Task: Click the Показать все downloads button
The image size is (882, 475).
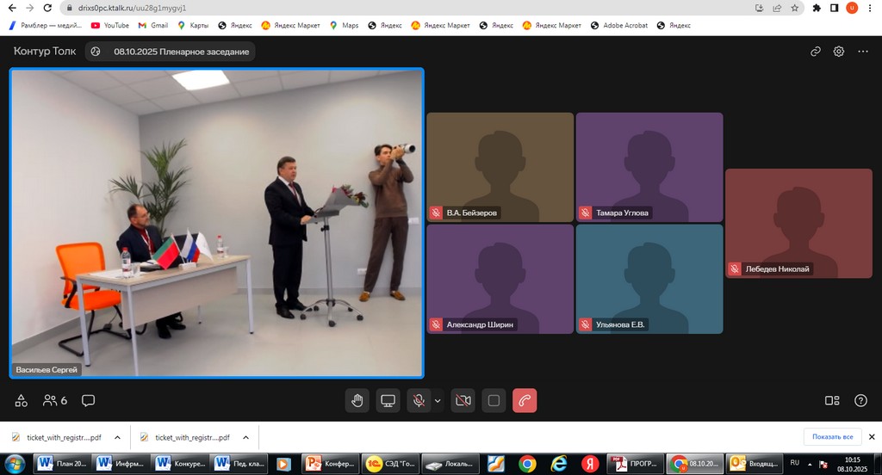Action: 832,437
